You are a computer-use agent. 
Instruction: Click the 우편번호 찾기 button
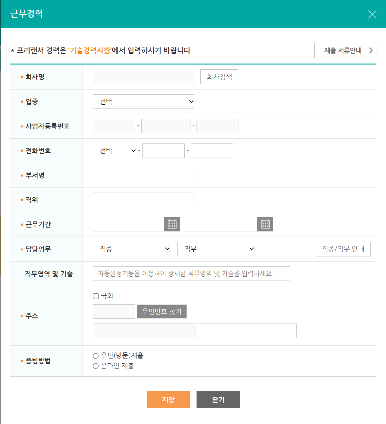pyautogui.click(x=162, y=311)
